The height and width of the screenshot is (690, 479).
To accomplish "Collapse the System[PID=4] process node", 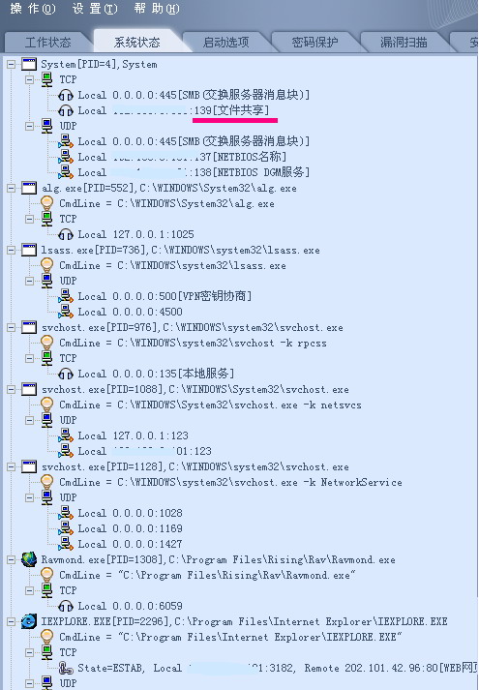I will click(x=11, y=65).
